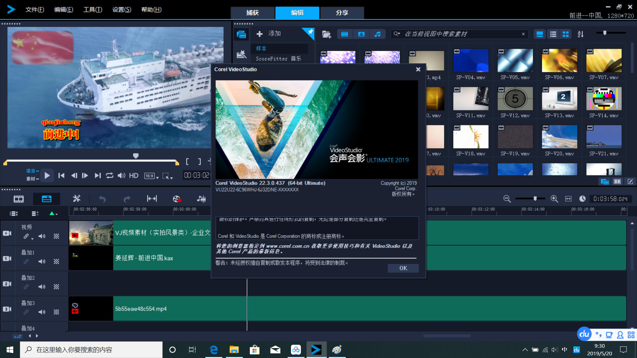The width and height of the screenshot is (637, 358).
Task: Fit project in timeline window button
Action: (568, 199)
